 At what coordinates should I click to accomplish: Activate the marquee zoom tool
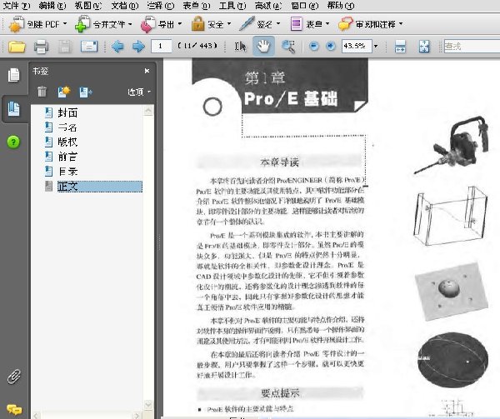click(x=288, y=47)
